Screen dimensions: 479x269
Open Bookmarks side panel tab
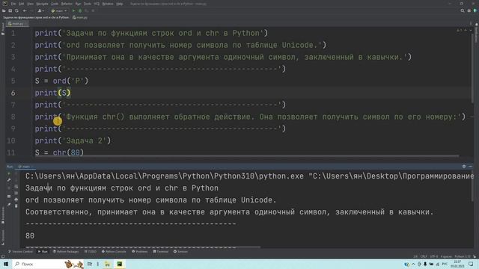point(3,215)
